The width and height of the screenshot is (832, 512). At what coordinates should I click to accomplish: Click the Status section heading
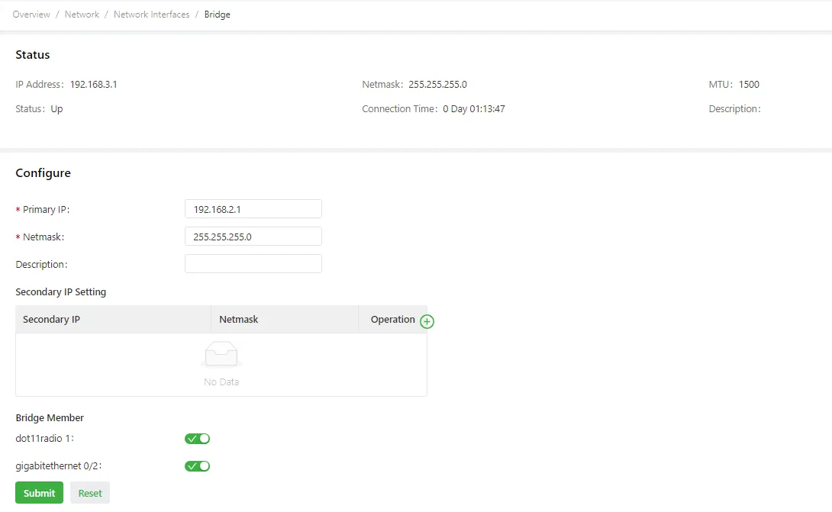tap(32, 55)
